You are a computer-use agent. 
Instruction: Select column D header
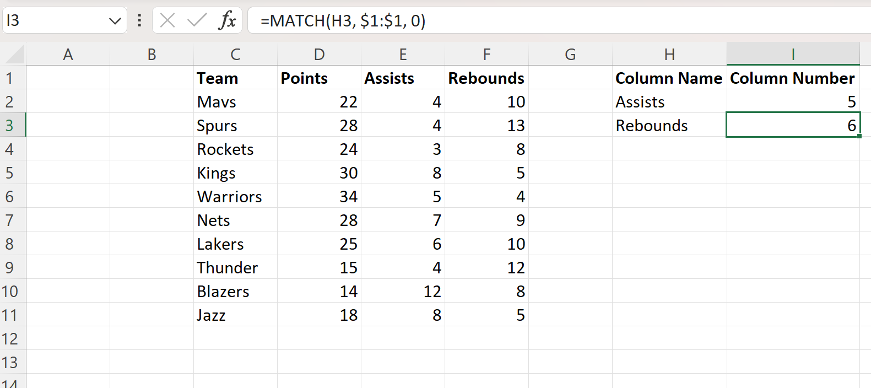coord(319,55)
